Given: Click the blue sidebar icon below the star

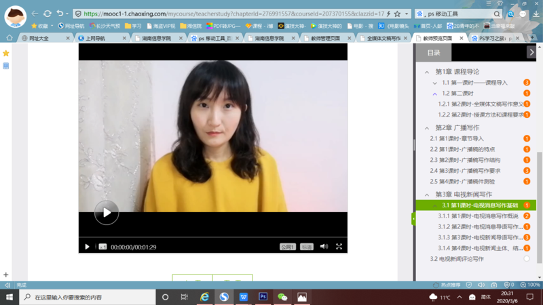Looking at the screenshot, I should click(6, 66).
